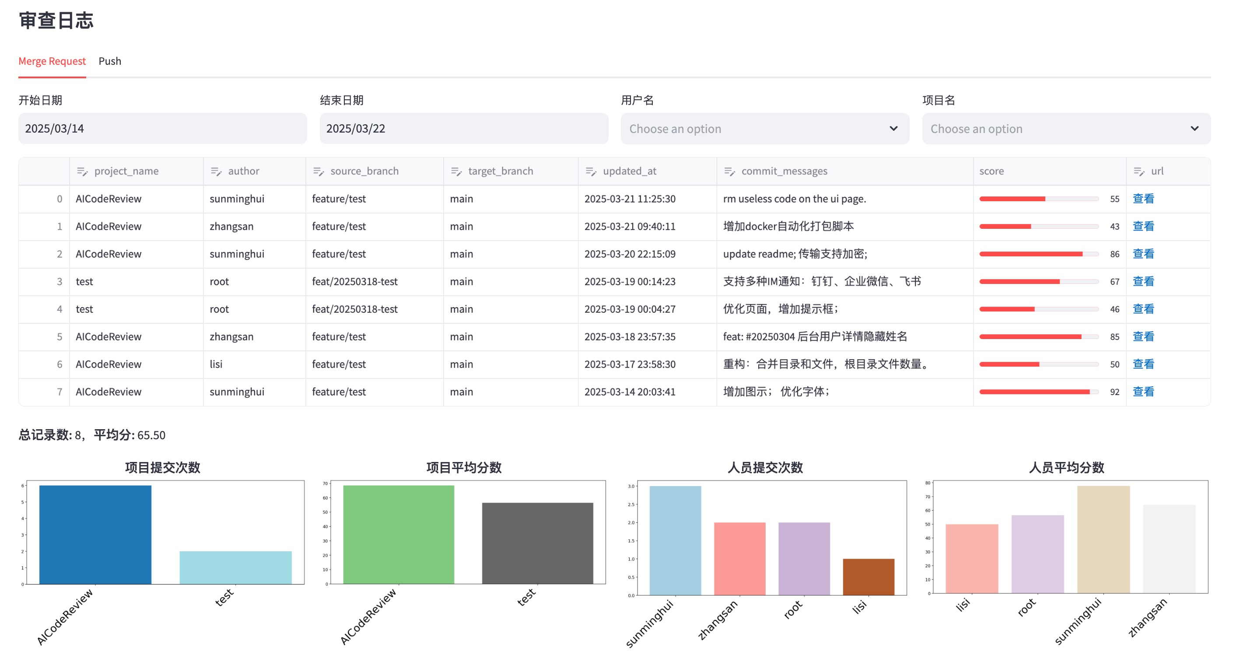Click the filter icon on updated_at column
The image size is (1233, 665).
pos(591,171)
